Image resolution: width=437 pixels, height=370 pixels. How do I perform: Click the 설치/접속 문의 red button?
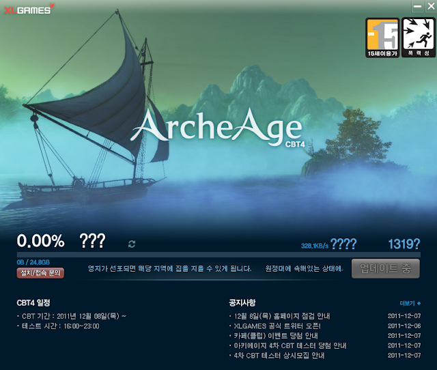coord(40,273)
